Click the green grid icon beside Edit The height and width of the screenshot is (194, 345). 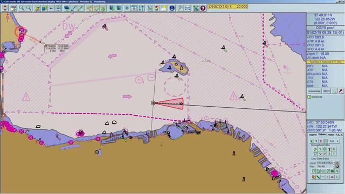(326, 141)
